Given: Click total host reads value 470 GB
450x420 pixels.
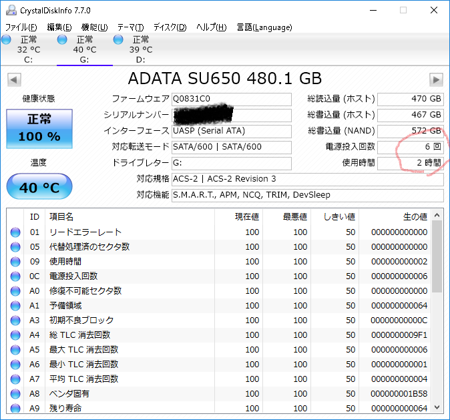Looking at the screenshot, I should coord(411,99).
